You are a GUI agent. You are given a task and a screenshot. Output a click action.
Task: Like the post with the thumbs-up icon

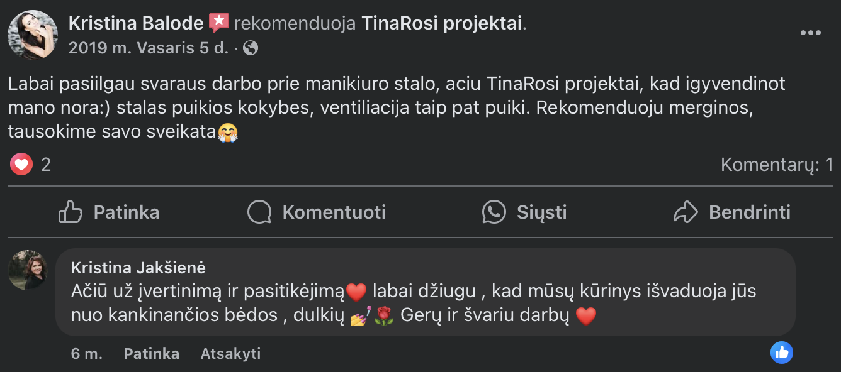(71, 212)
